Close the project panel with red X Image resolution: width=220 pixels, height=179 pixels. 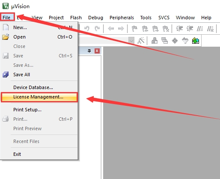tap(97, 51)
